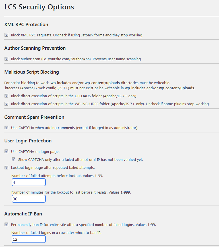Uncheck Block XML RPC requests checkbox
The height and width of the screenshot is (247, 219).
(6, 35)
